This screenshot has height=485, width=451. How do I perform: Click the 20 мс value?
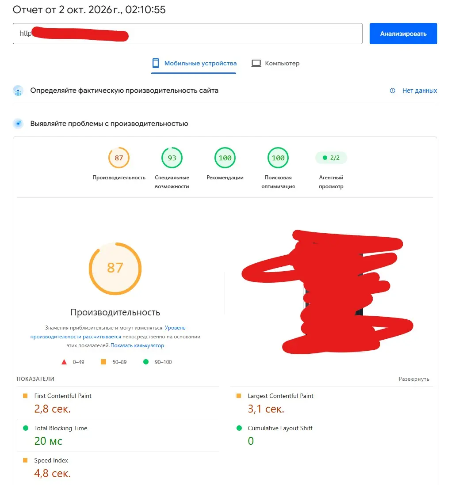pyautogui.click(x=48, y=441)
